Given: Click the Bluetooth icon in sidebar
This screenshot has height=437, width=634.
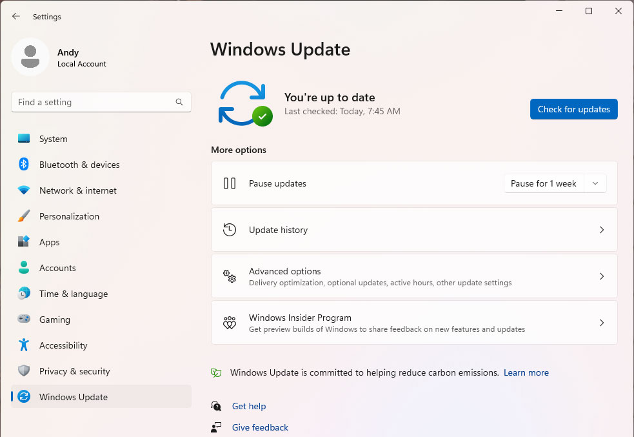Looking at the screenshot, I should point(24,165).
